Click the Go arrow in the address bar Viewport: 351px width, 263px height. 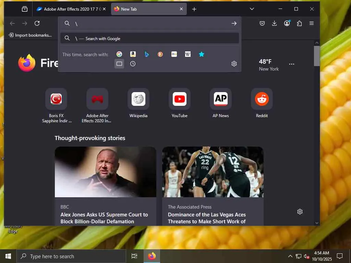[234, 23]
